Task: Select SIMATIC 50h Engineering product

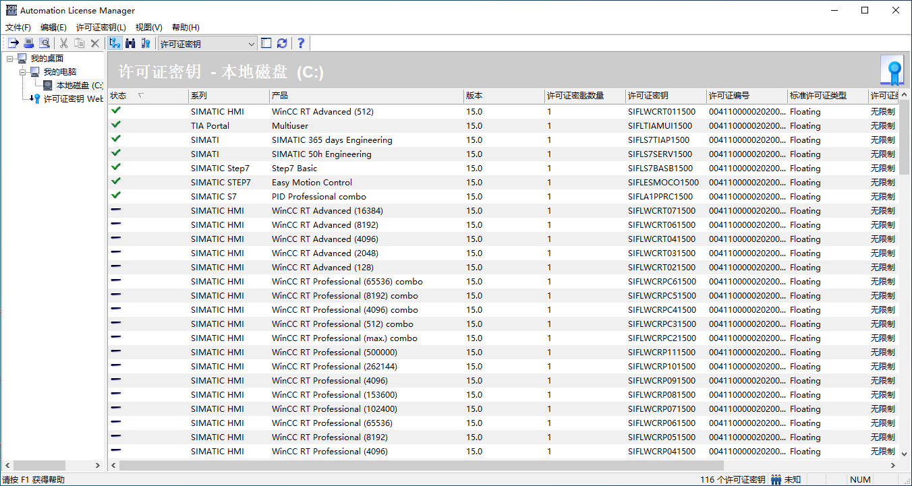Action: 322,154
